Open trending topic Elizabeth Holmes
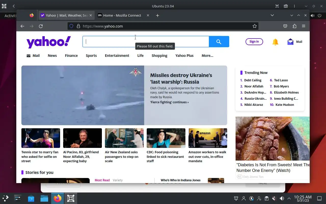The width and height of the screenshot is (326, 204). click(x=286, y=92)
